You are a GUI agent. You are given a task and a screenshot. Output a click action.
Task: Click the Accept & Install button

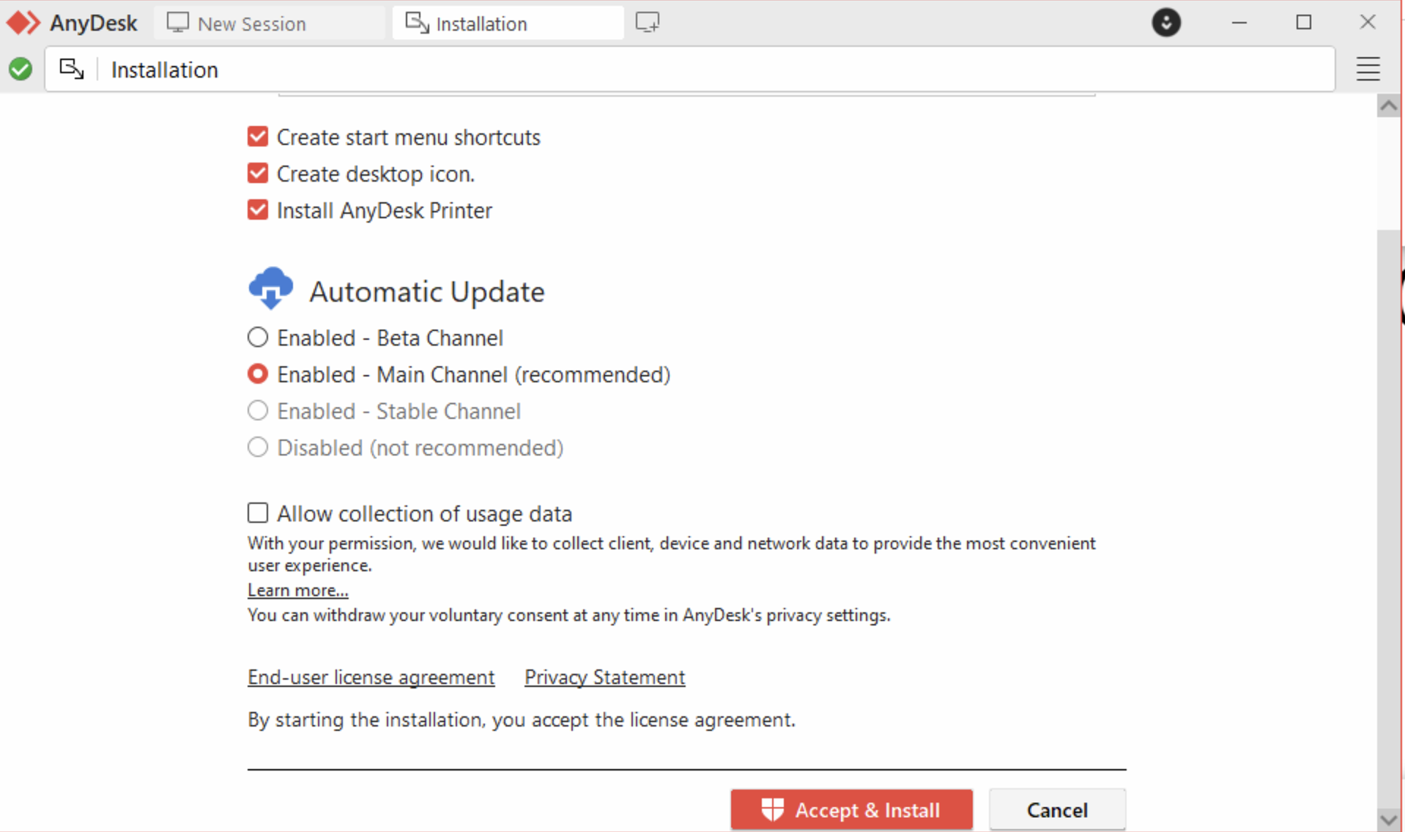pos(851,810)
